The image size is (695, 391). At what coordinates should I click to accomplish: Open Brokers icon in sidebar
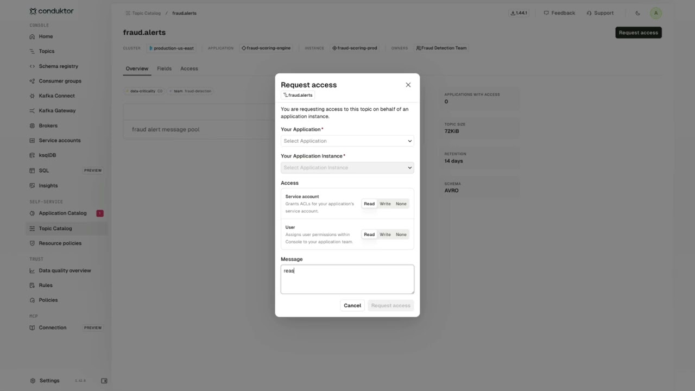point(33,125)
